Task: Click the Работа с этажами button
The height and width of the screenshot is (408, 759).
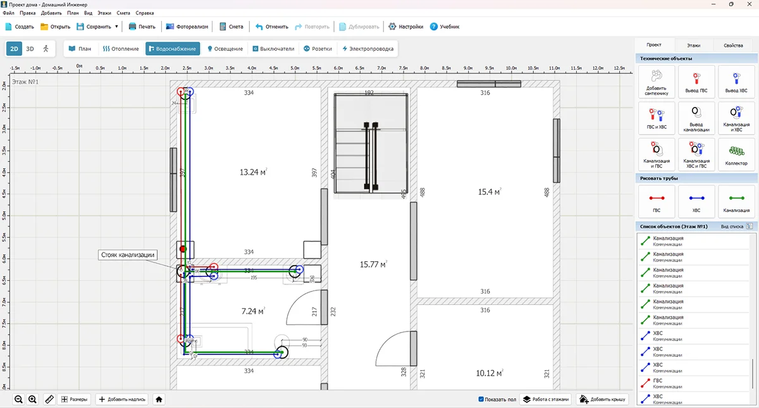Action: click(546, 399)
